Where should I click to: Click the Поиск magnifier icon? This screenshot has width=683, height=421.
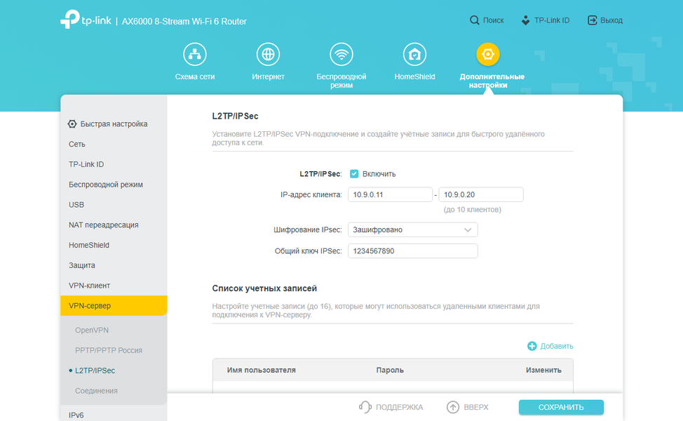point(474,20)
